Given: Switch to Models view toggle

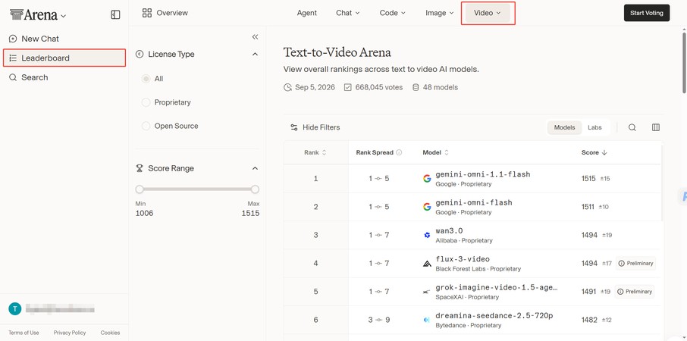Looking at the screenshot, I should pos(564,127).
